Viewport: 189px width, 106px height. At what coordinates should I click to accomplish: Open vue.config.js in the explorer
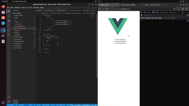[18, 48]
